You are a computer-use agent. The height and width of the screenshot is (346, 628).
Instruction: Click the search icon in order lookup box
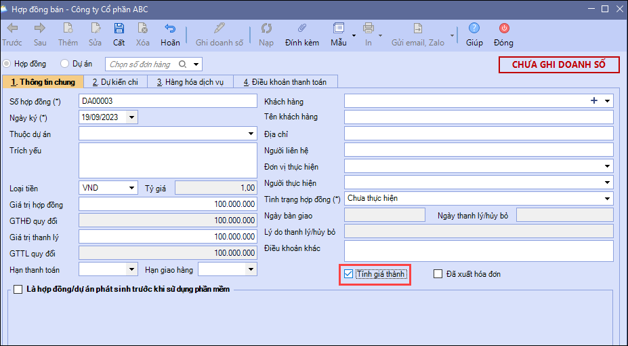point(182,64)
